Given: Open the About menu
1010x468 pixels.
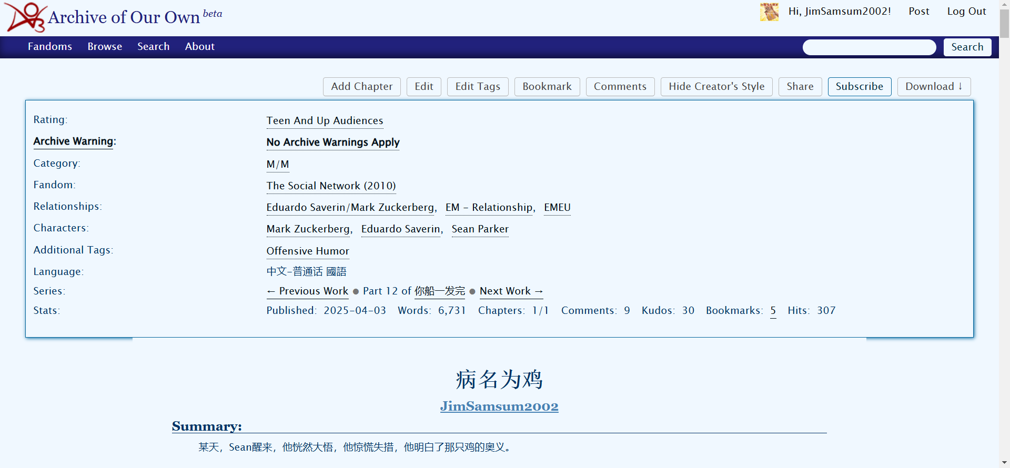Looking at the screenshot, I should click(199, 46).
